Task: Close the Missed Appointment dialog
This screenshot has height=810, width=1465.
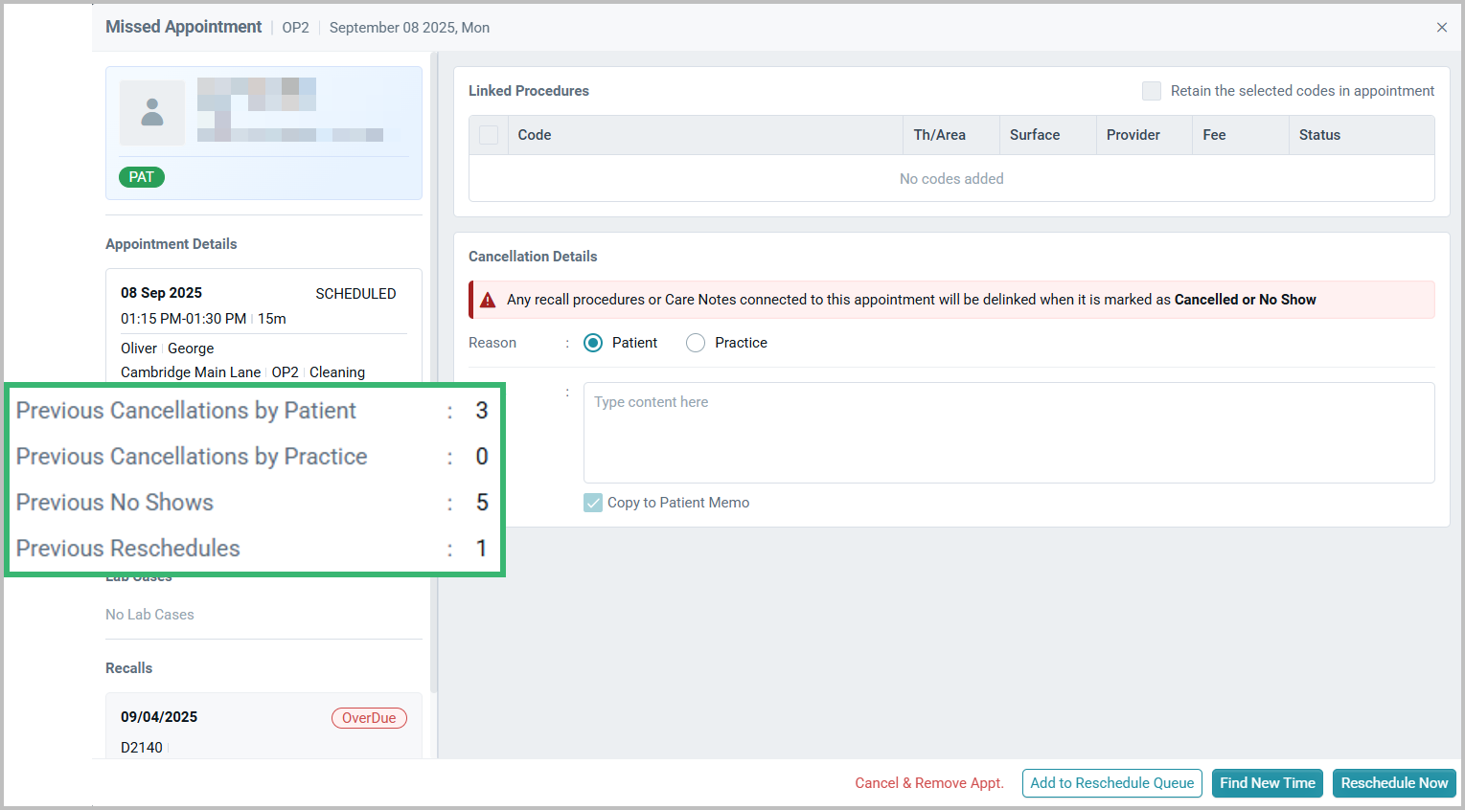Action: tap(1442, 27)
